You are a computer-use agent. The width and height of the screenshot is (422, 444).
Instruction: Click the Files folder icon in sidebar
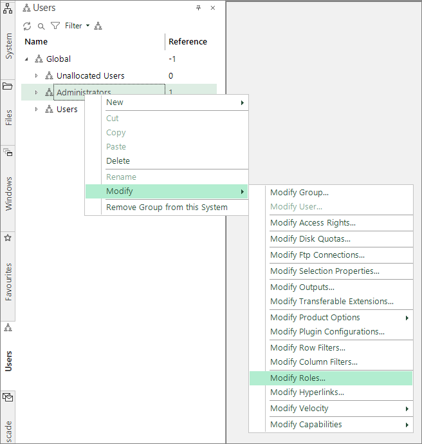pyautogui.click(x=8, y=86)
